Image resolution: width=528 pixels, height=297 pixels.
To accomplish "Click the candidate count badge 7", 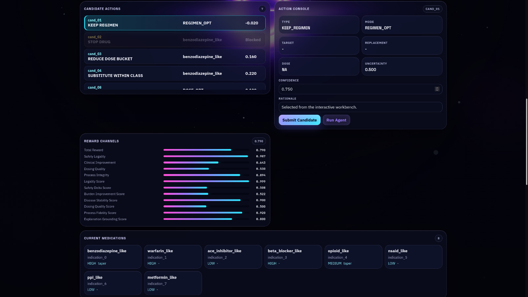I will (x=262, y=9).
